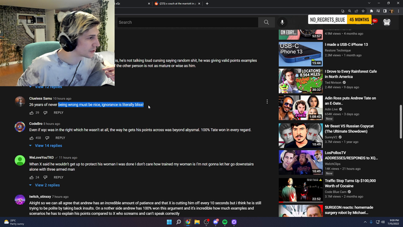The height and width of the screenshot is (227, 403).
Task: Open LosPollosTV ADDRESSES/RESPONDS video thumbnail
Action: pos(301,163)
